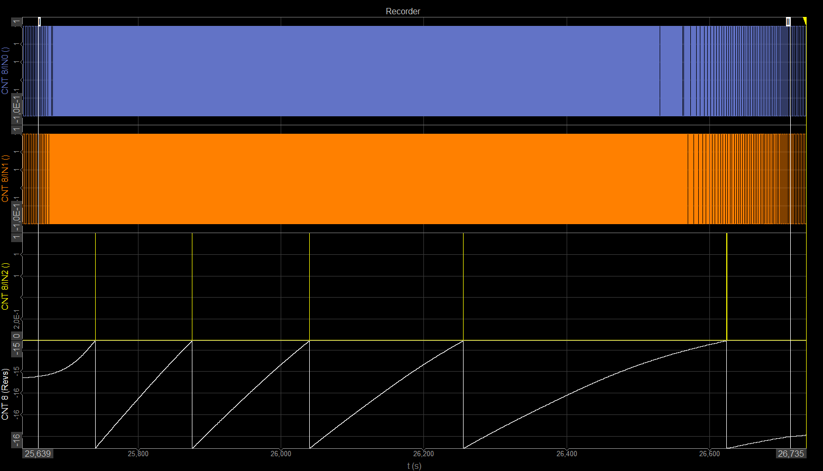Edit CNT 8/IN1 axis minimum -1,0E-1
823x471 pixels.
point(17,218)
